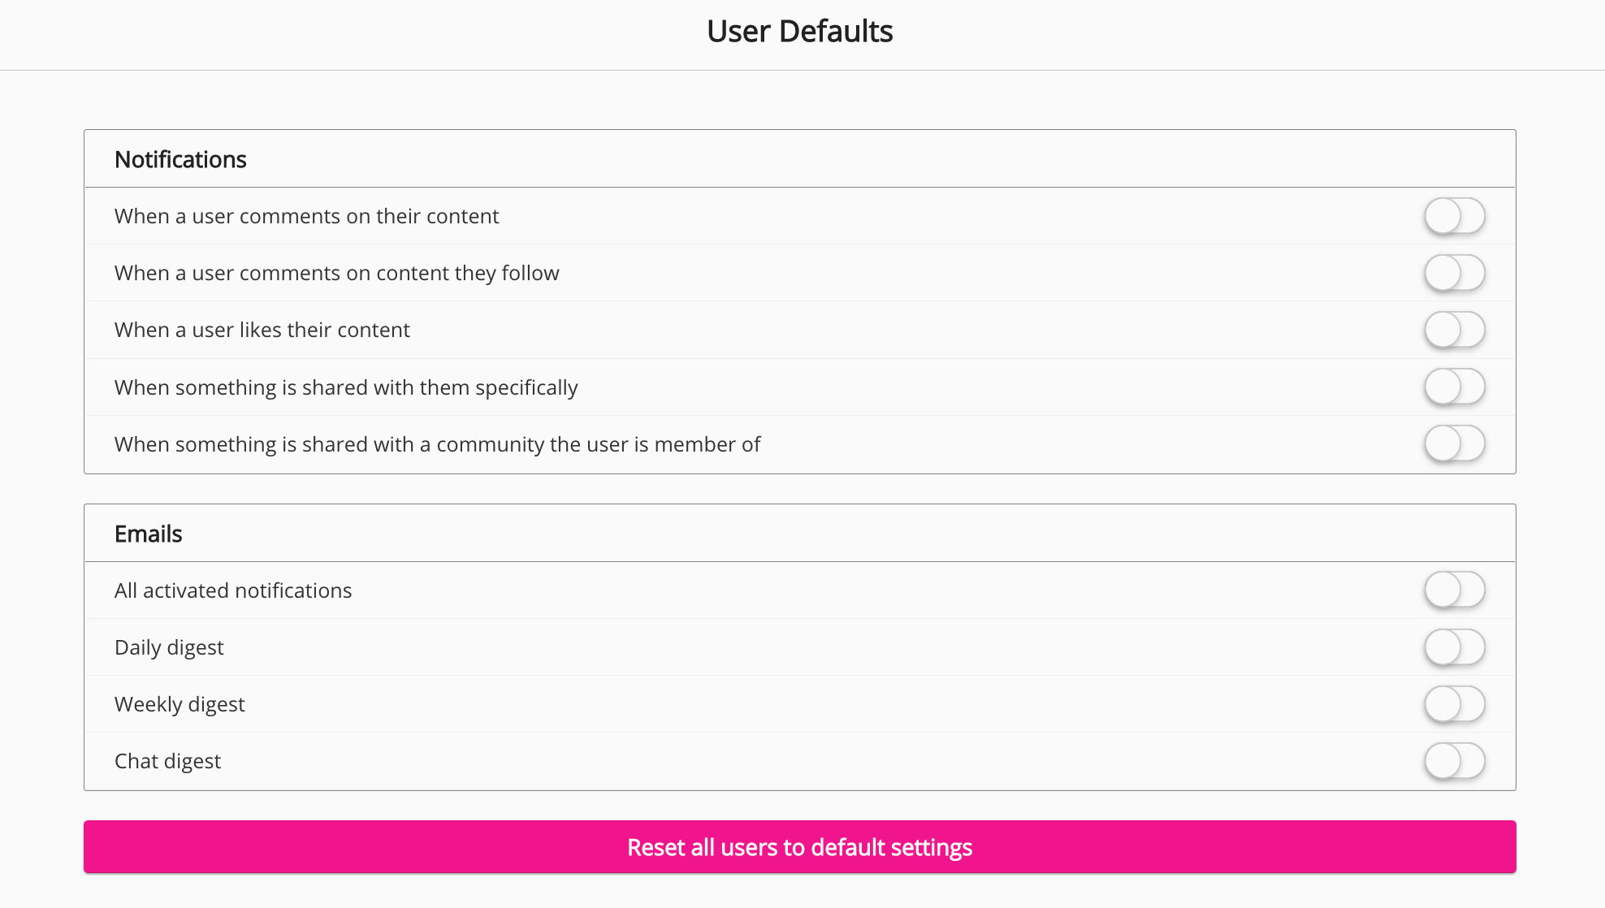This screenshot has width=1605, height=908.
Task: Enable switch for items shared with them specifically
Action: pyautogui.click(x=1454, y=387)
